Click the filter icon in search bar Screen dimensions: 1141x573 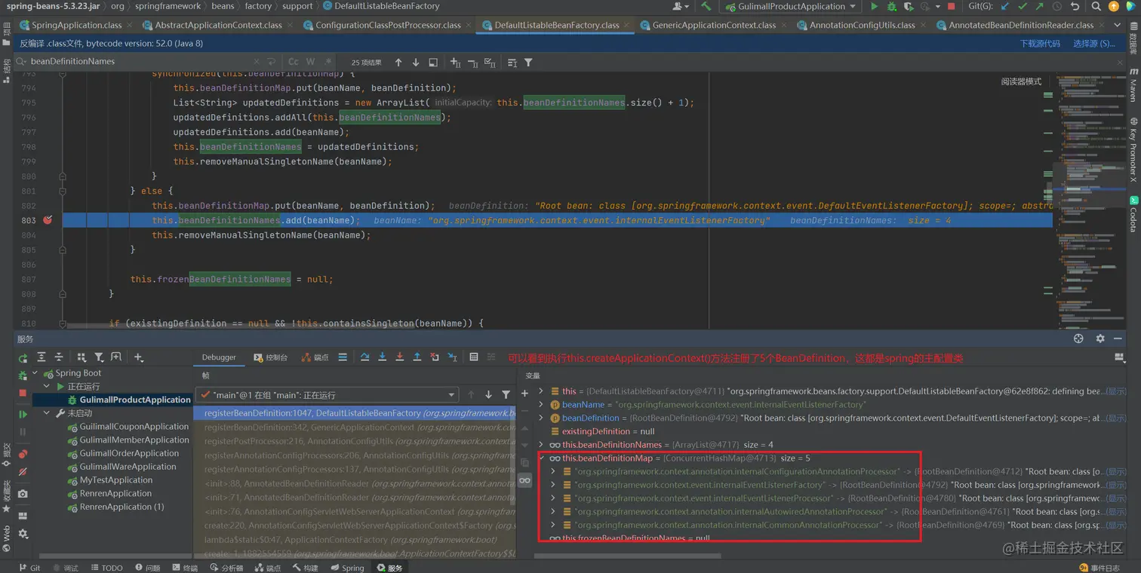coord(528,62)
